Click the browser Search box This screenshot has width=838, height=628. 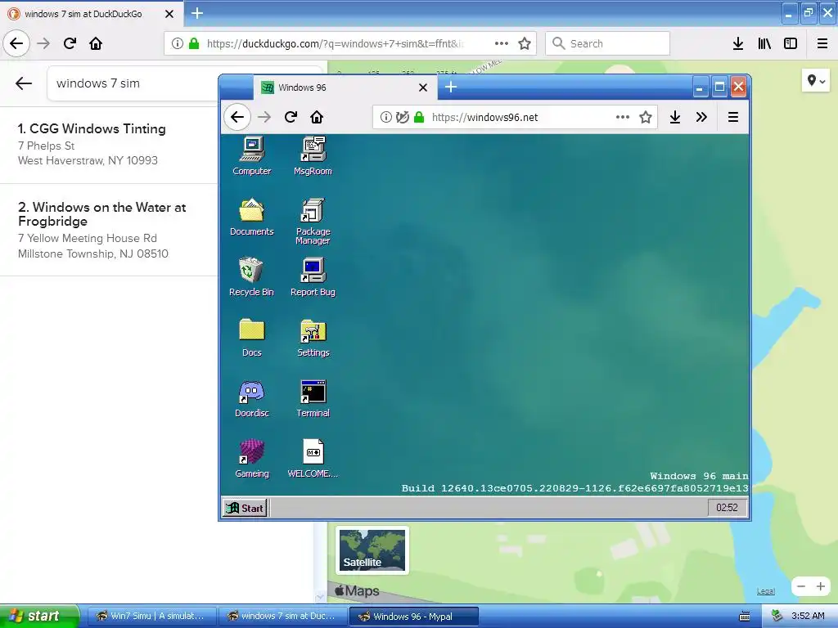point(608,43)
